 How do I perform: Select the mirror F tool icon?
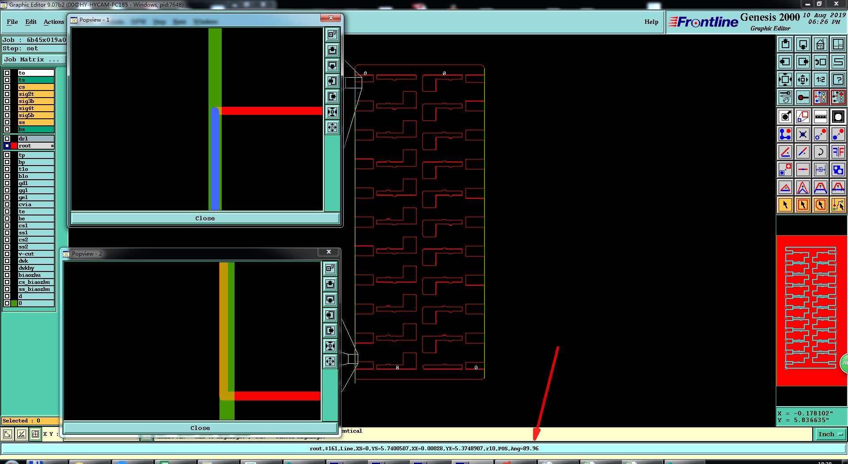pos(838,152)
